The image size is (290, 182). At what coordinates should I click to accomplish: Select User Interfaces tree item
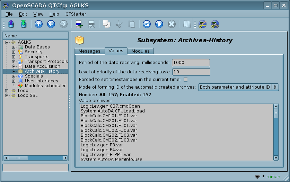click(42, 81)
